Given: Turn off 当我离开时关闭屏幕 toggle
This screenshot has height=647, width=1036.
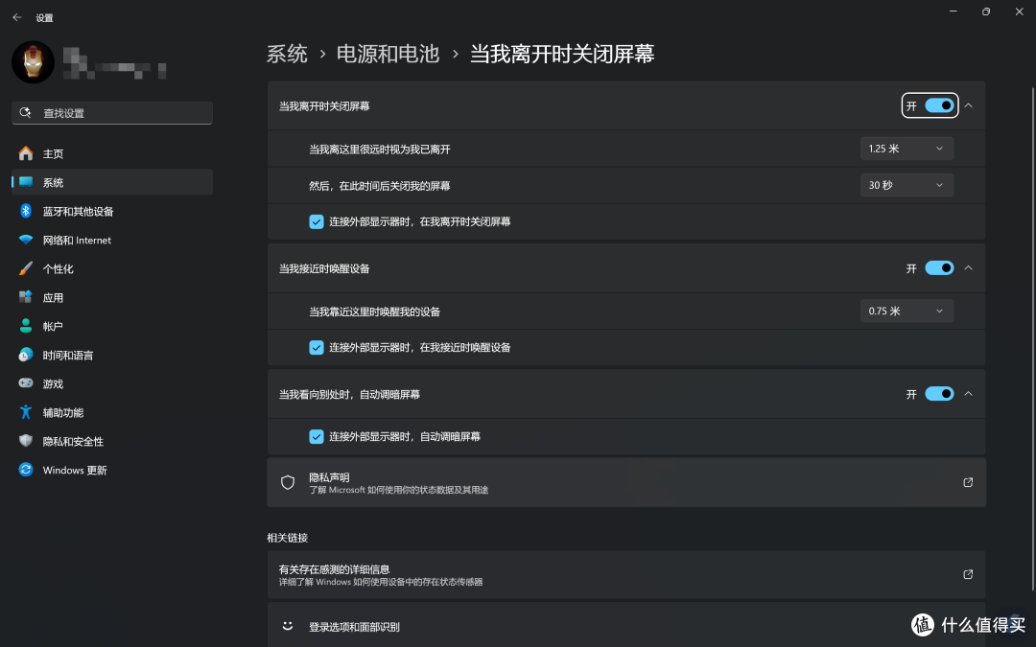Looking at the screenshot, I should pos(939,105).
